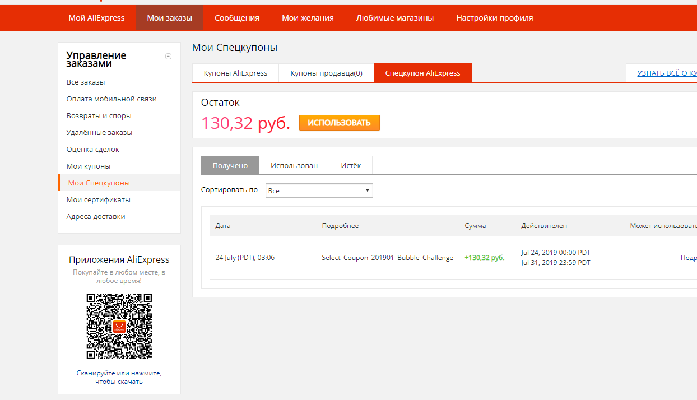Open Любимые магазины in top navigation
697x400 pixels.
coord(395,18)
